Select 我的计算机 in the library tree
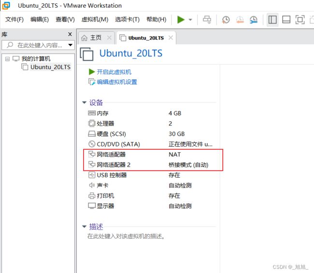Image resolution: width=314 pixels, height=273 pixels. point(36,58)
